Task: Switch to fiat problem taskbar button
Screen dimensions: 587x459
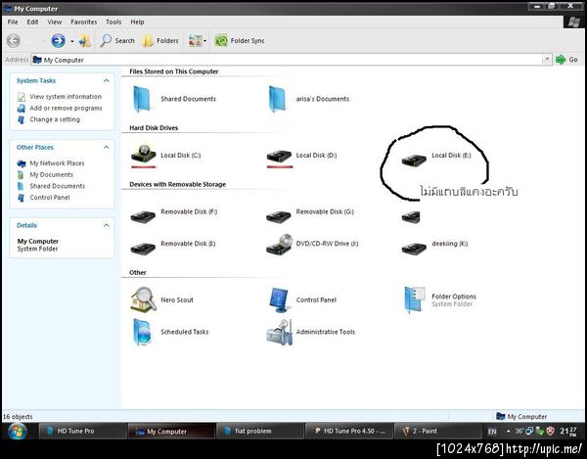Action: click(x=260, y=431)
